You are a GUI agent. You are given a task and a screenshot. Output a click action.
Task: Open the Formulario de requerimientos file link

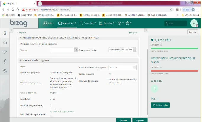[x=62, y=111]
